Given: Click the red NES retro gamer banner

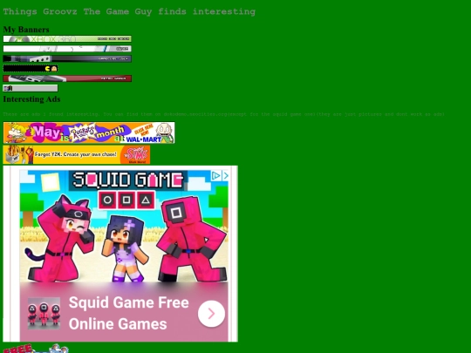Looking at the screenshot, I should pos(67,78).
